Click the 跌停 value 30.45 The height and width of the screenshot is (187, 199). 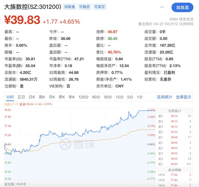112,39
